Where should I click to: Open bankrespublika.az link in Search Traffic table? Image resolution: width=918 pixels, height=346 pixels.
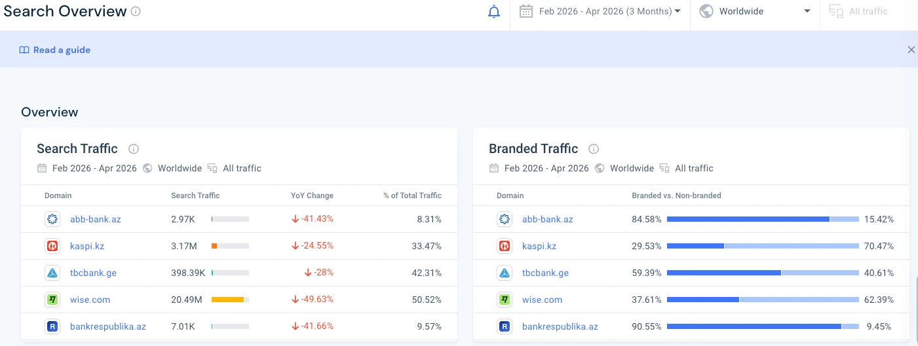pyautogui.click(x=108, y=326)
